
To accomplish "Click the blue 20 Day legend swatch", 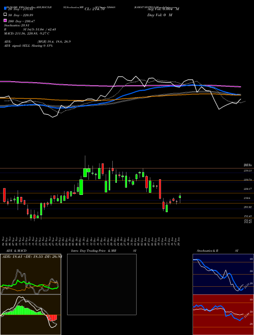I will tap(5, 9).
